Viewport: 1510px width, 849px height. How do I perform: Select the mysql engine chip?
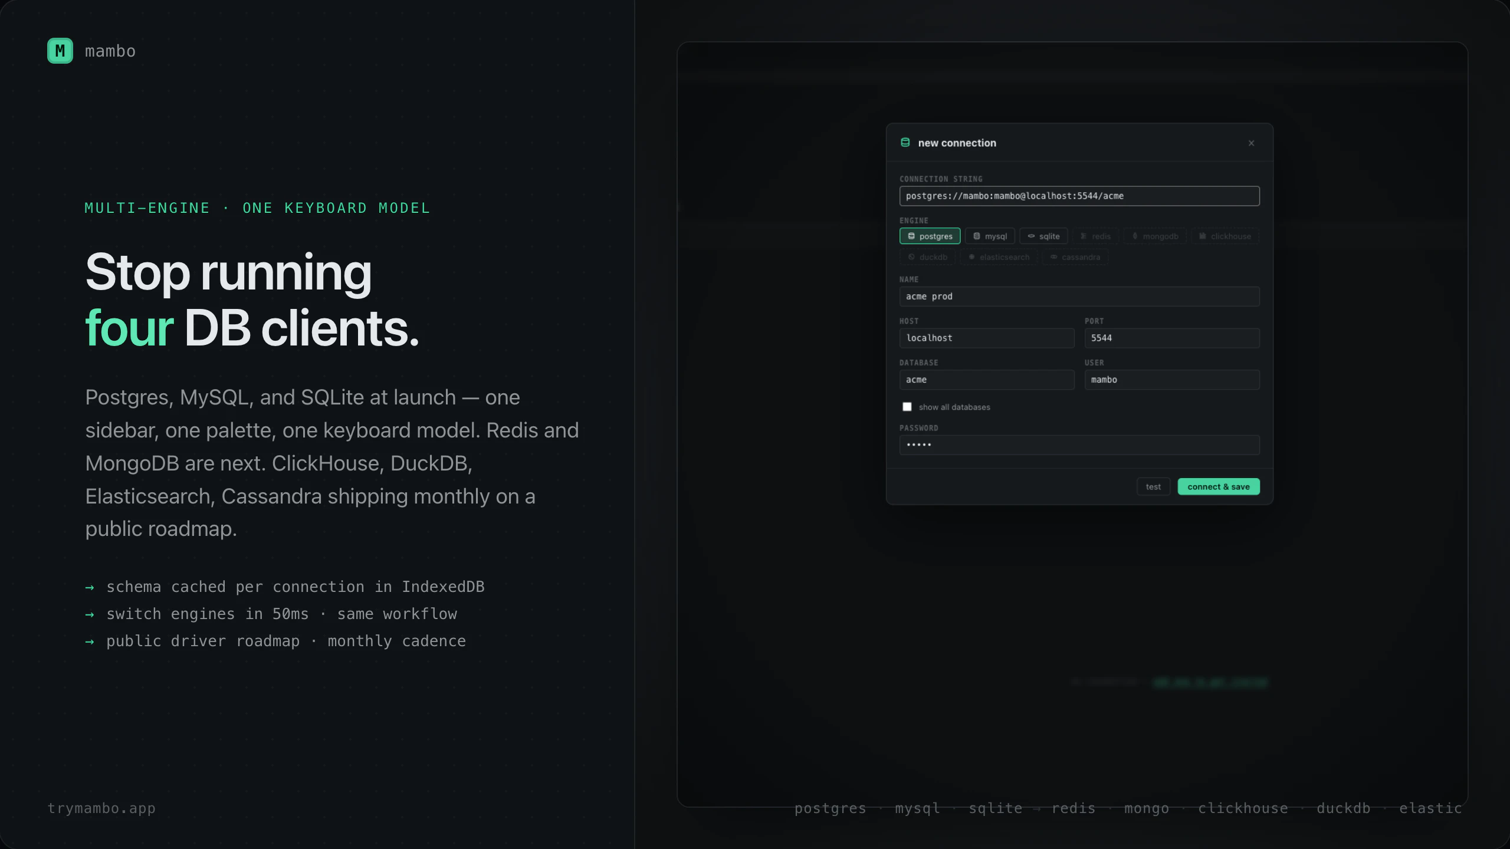(990, 236)
